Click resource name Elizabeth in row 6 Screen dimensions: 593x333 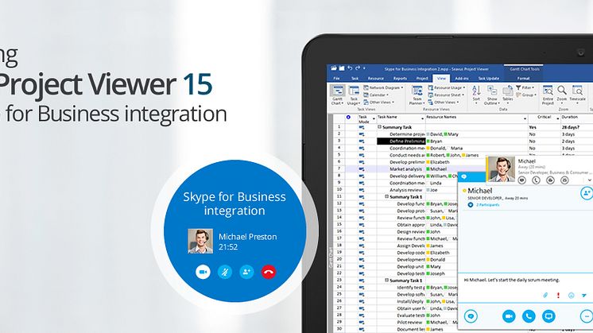point(440,162)
